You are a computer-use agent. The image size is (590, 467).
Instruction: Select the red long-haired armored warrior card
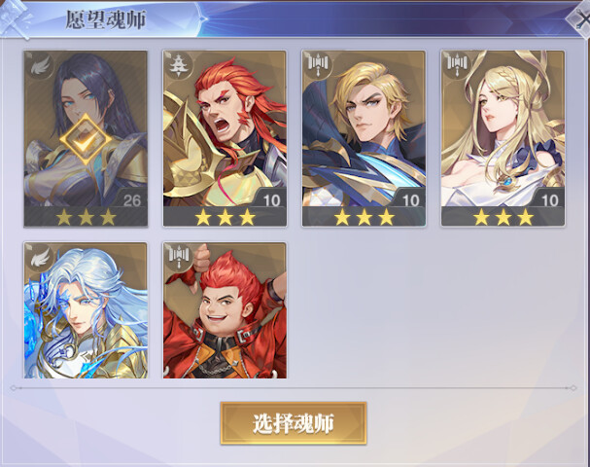click(225, 138)
